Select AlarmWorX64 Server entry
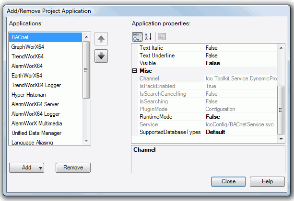 point(46,104)
